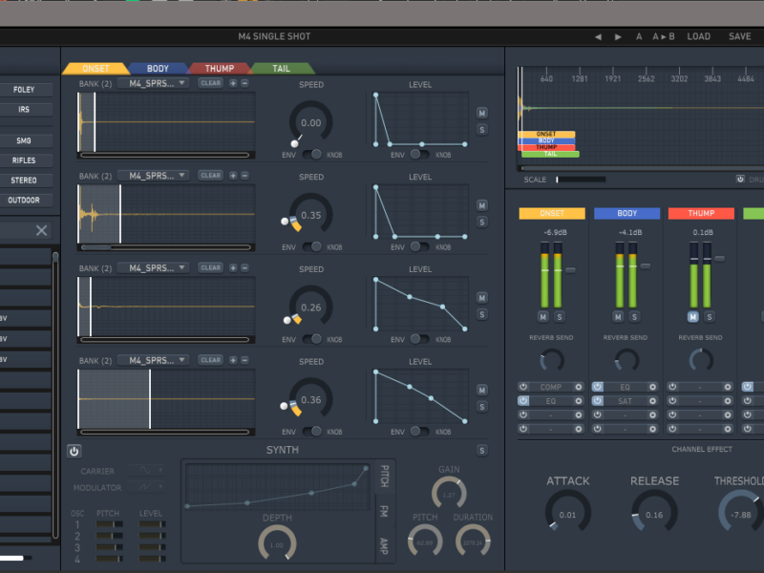Switch first layer's level ENV/KNOB toggle
The image size is (764, 573).
420,154
